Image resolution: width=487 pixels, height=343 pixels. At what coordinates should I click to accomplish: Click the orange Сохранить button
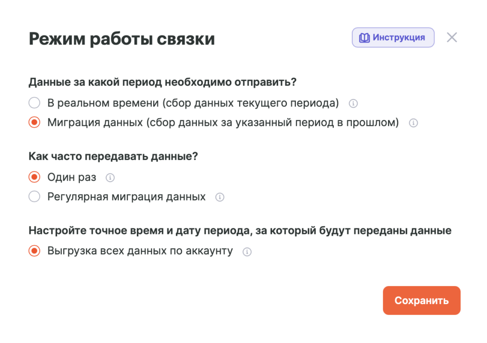(x=422, y=301)
